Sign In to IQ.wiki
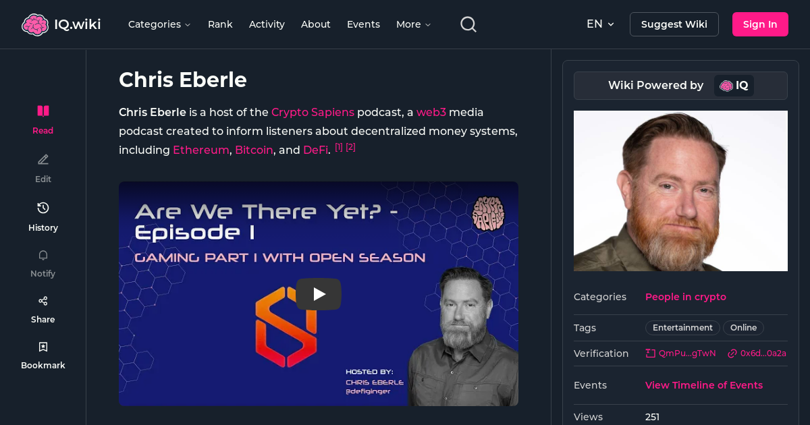Screen dimensions: 810x425 pyautogui.click(x=760, y=24)
